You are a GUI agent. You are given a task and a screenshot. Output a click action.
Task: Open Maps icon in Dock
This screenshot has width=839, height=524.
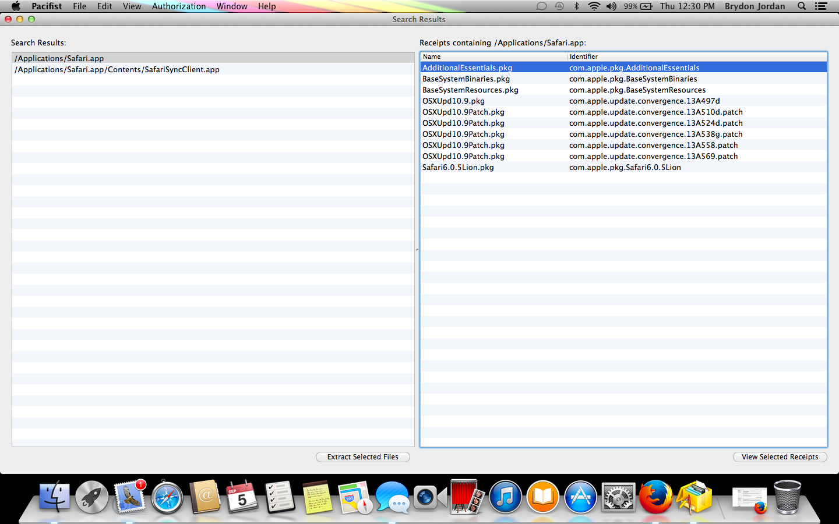pos(355,498)
